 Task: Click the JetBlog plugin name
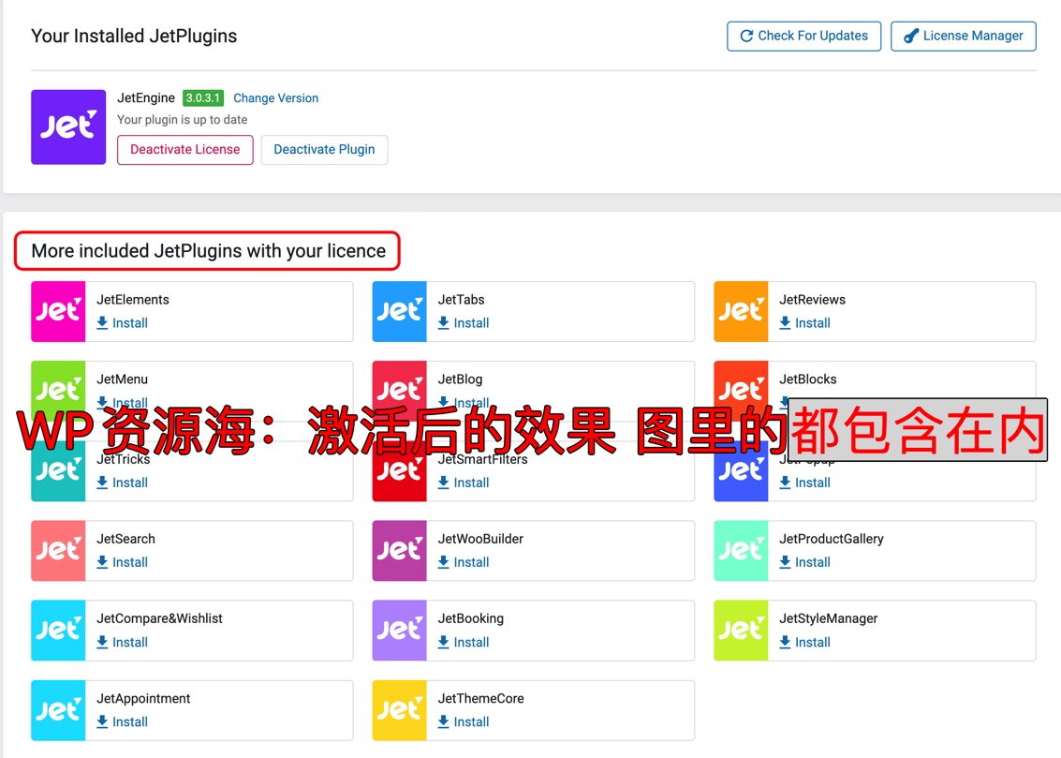tap(460, 379)
